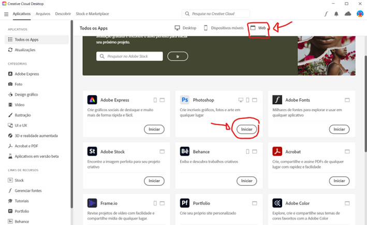This screenshot has width=367, height=225.
Task: Open the hamburger menu icon
Action: point(6,14)
